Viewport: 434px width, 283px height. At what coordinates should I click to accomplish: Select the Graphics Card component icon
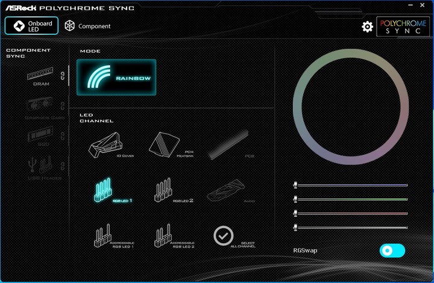pyautogui.click(x=40, y=104)
